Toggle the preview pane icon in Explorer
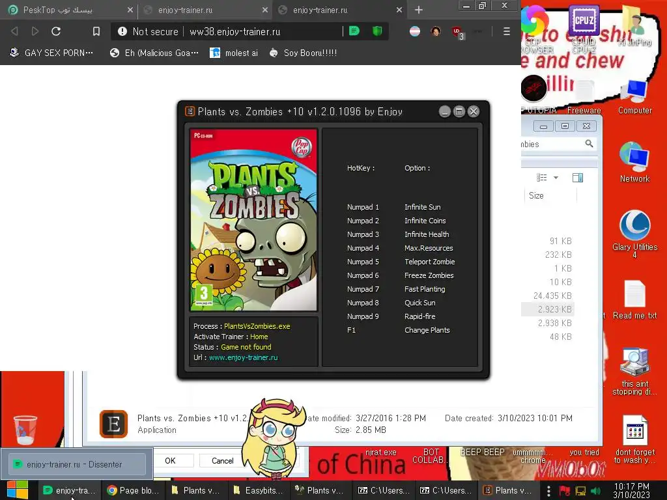 [x=578, y=178]
